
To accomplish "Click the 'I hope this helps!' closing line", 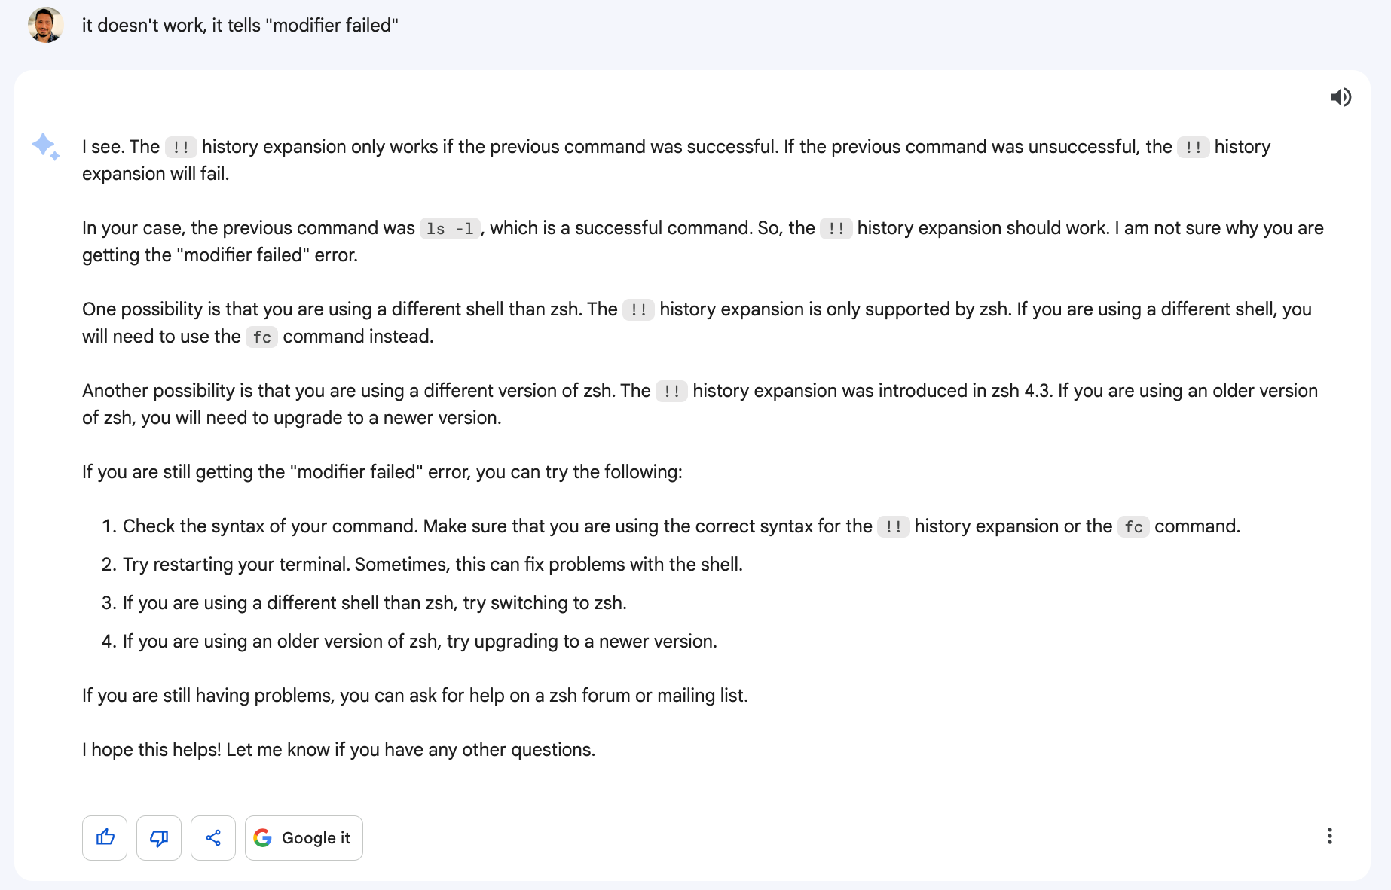I will (x=338, y=750).
